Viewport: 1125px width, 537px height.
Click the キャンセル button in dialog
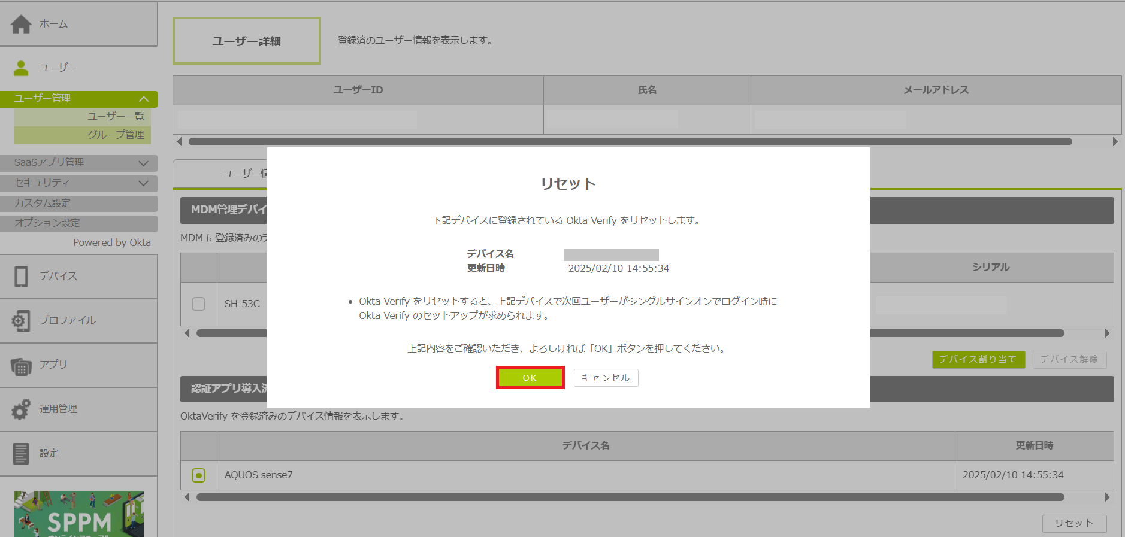[606, 378]
